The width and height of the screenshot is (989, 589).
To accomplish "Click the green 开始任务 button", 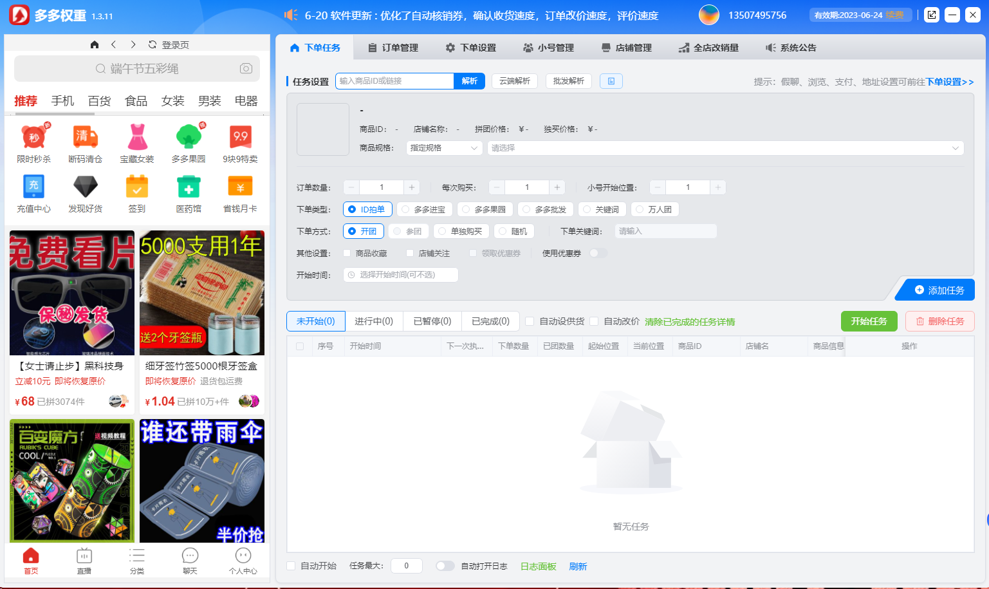I will coord(869,321).
